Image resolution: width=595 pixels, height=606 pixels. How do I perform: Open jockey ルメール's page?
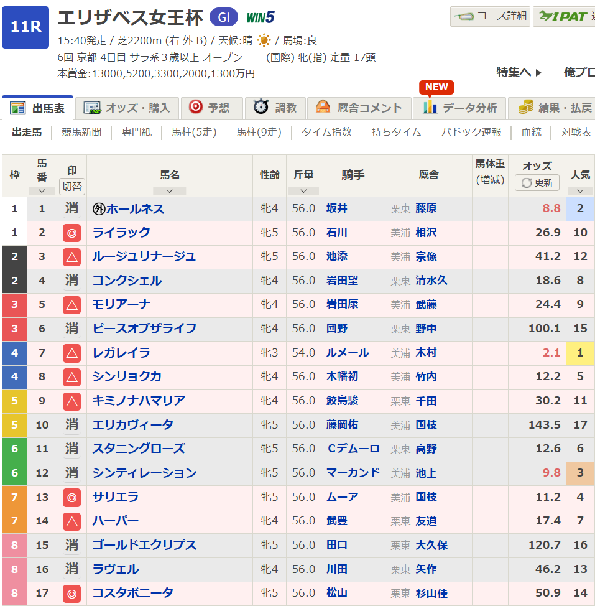348,353
